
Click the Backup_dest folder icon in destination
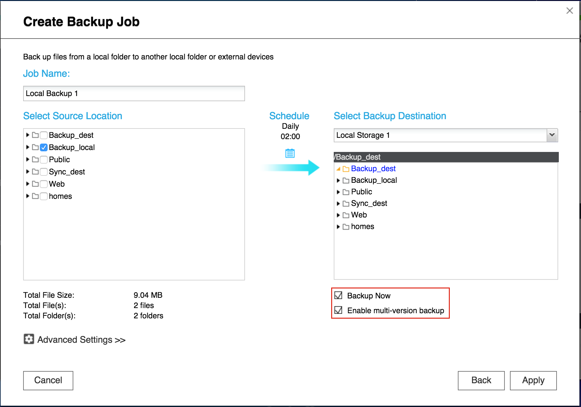pyautogui.click(x=346, y=169)
